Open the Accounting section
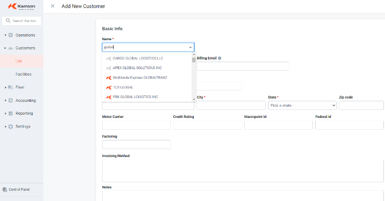This screenshot has height=201, width=385. coord(26,100)
